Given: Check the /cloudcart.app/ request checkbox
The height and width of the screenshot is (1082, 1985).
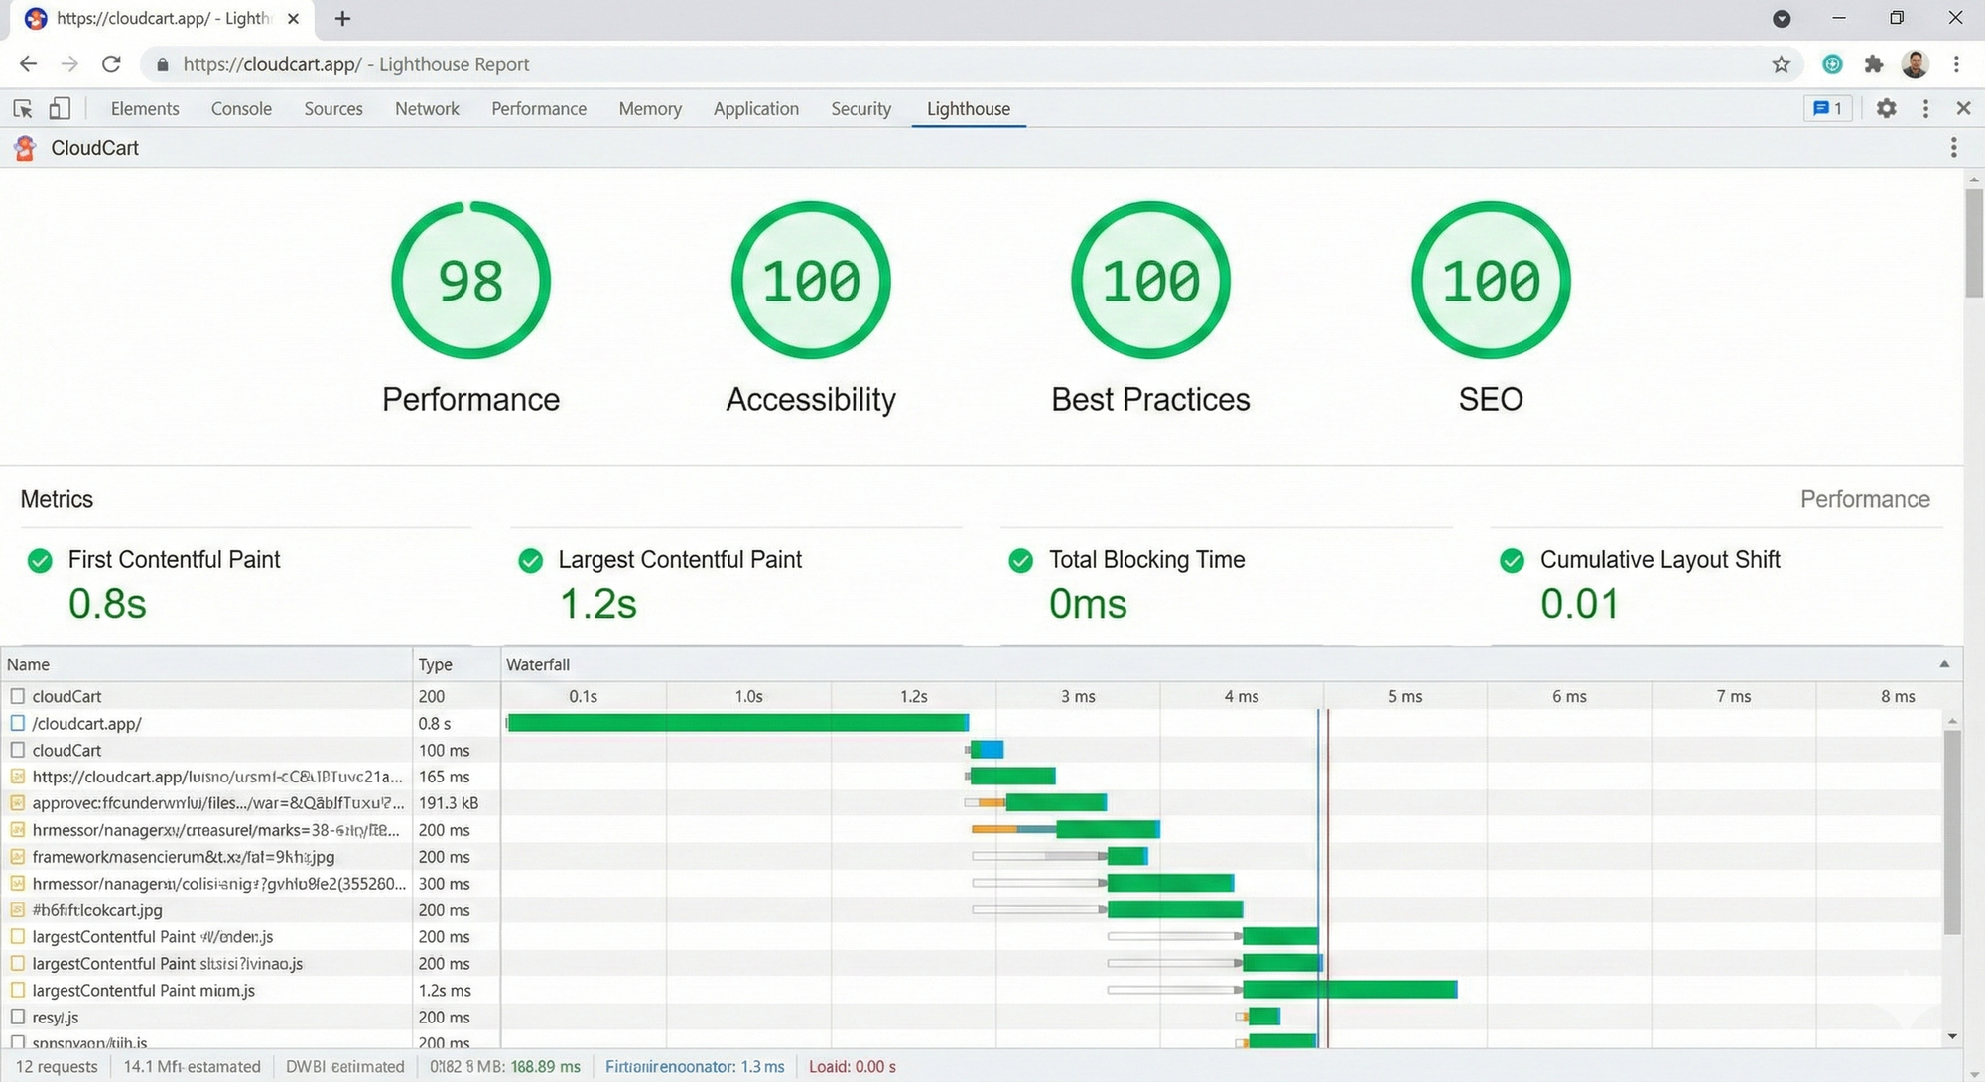Looking at the screenshot, I should coord(17,724).
